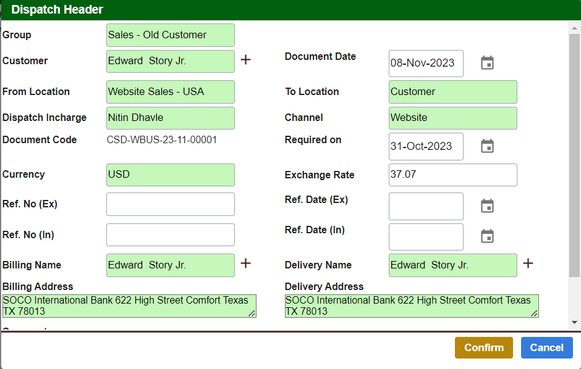Open the Required on calendar picker

(x=487, y=146)
